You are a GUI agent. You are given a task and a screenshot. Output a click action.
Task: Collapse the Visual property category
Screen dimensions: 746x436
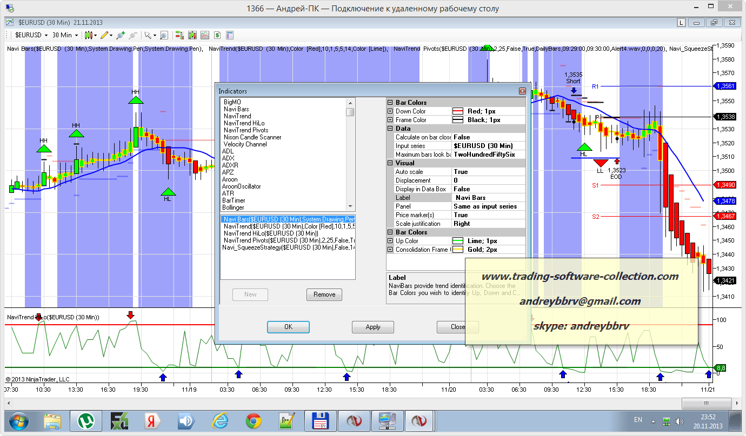[390, 163]
